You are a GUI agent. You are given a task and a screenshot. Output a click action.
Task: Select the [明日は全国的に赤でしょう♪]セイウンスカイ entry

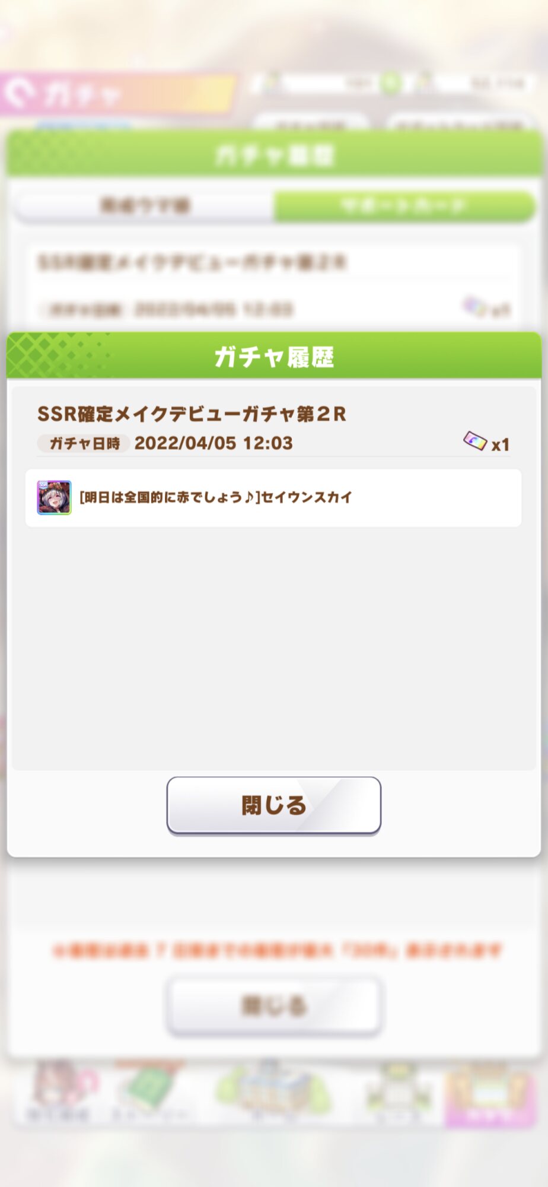tap(273, 497)
